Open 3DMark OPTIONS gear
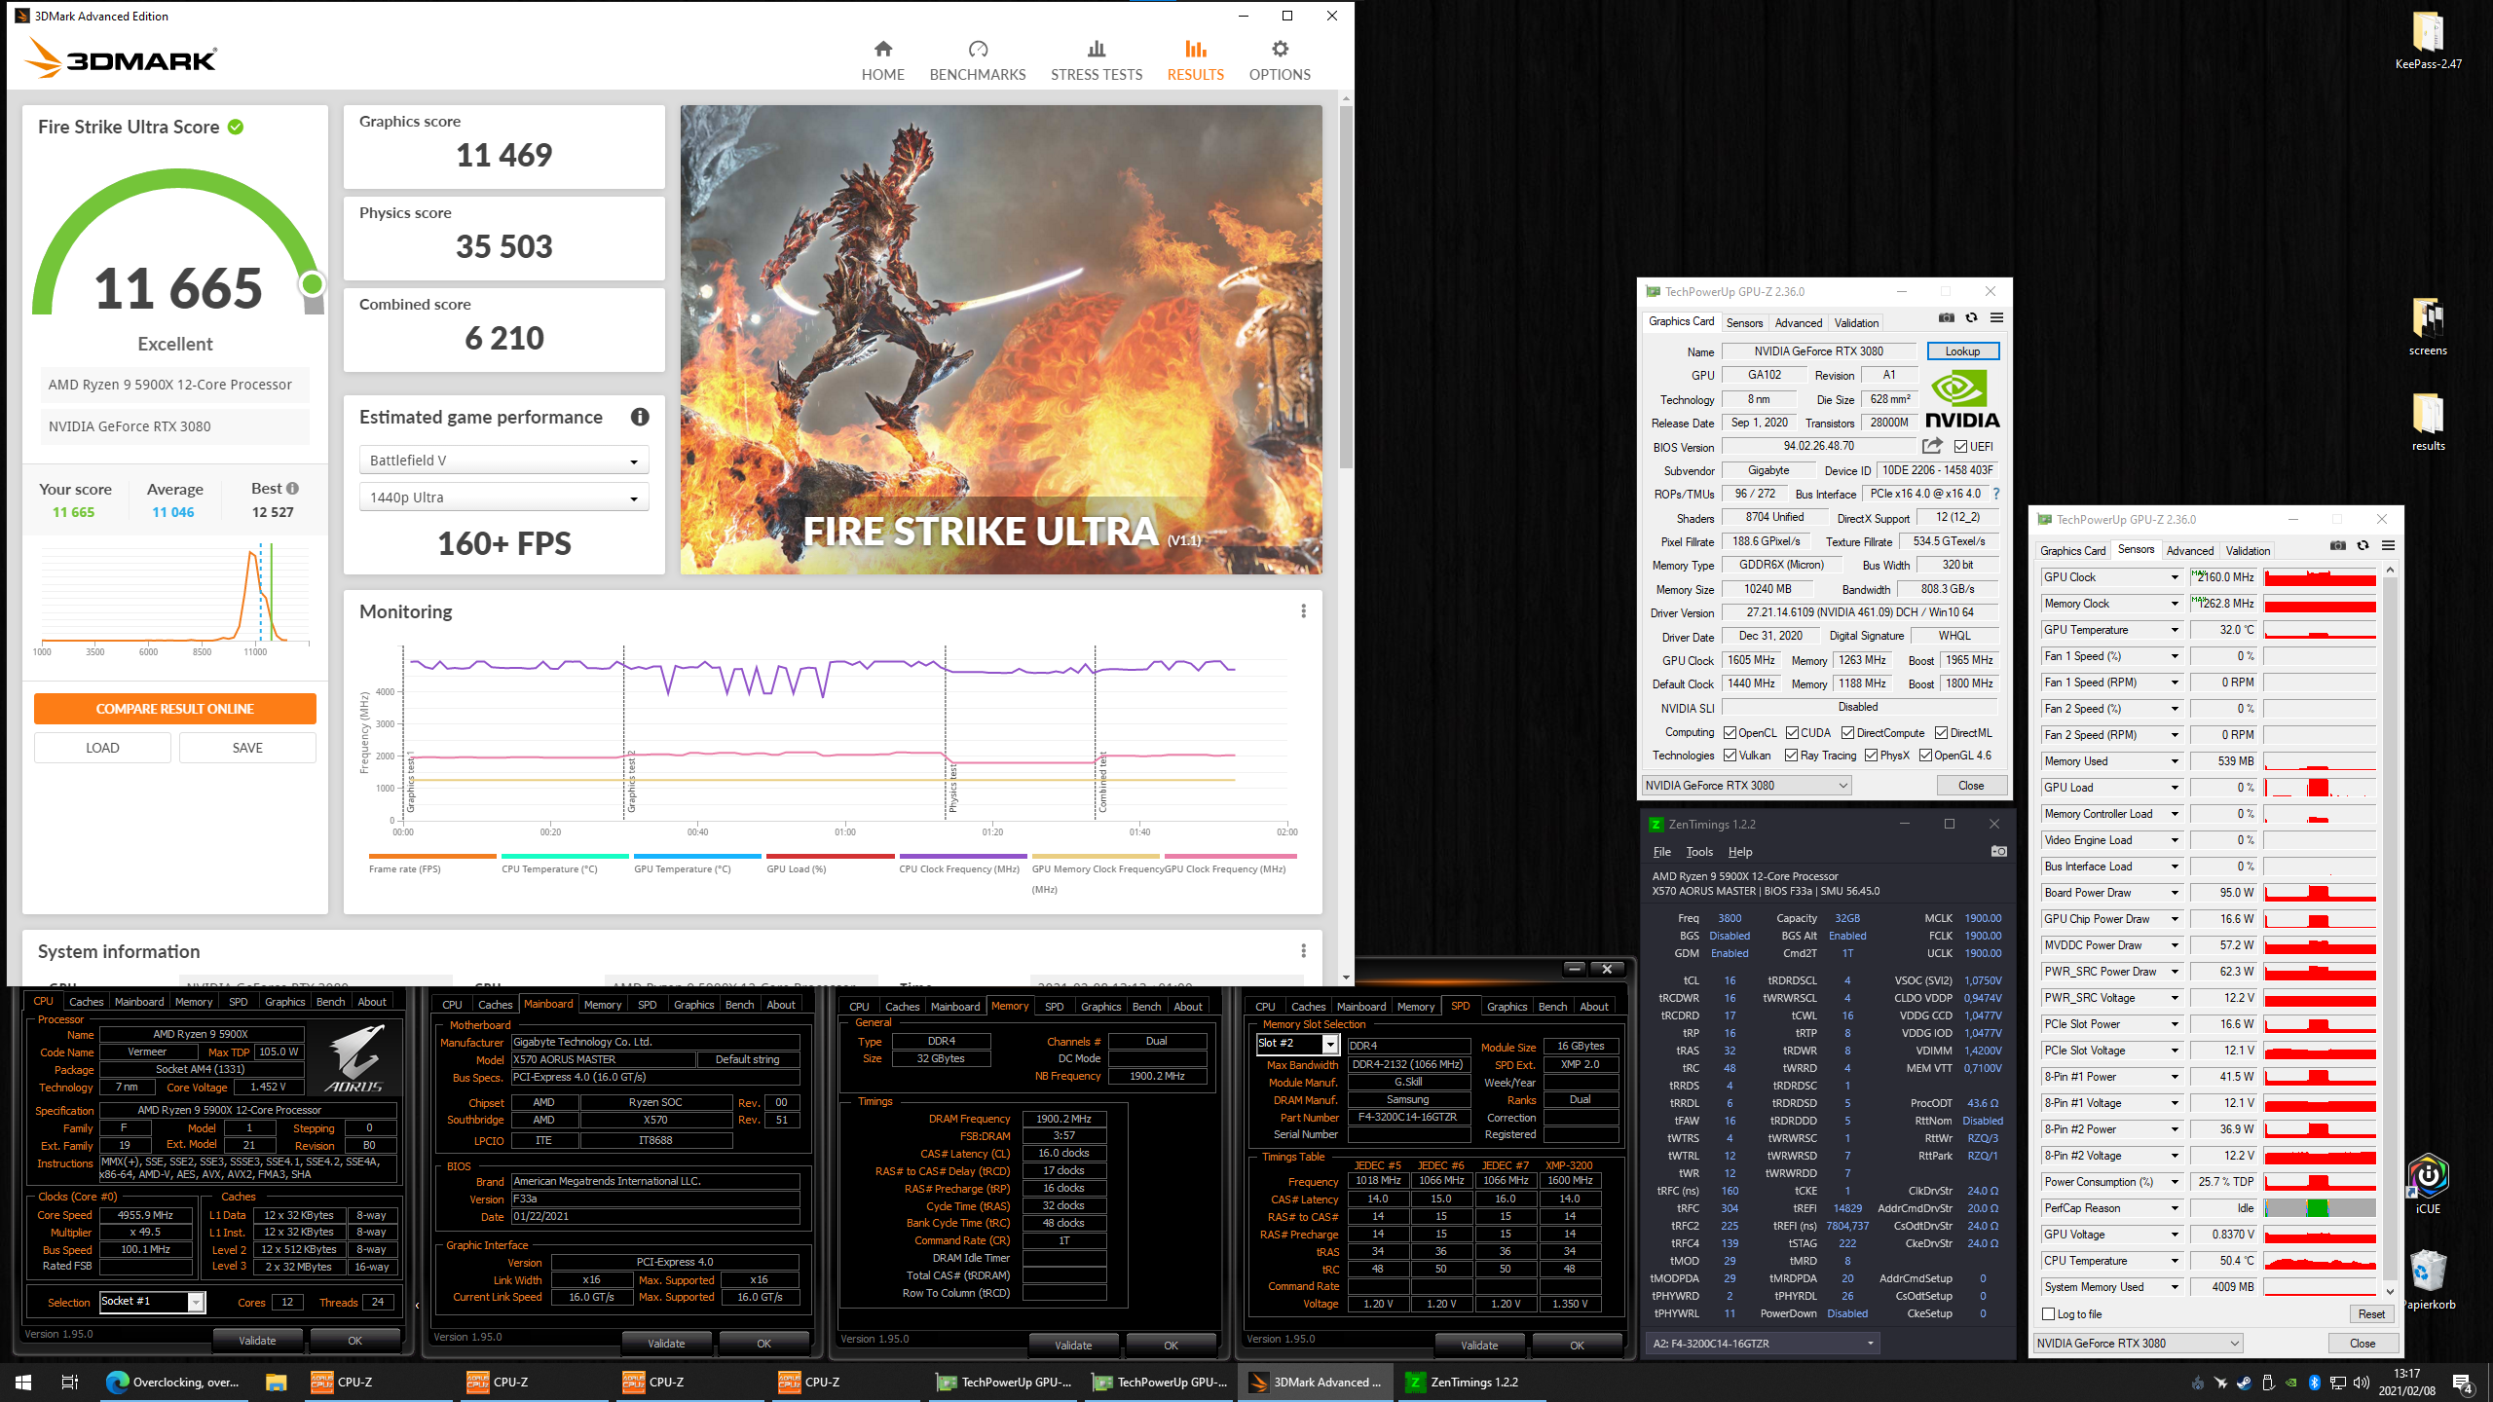The width and height of the screenshot is (2493, 1402). [1280, 60]
